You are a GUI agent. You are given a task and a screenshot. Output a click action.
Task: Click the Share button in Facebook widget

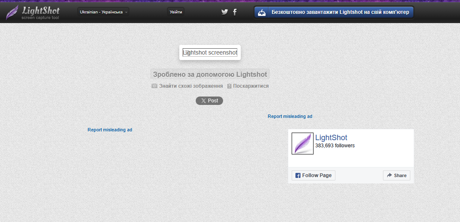[x=396, y=175]
